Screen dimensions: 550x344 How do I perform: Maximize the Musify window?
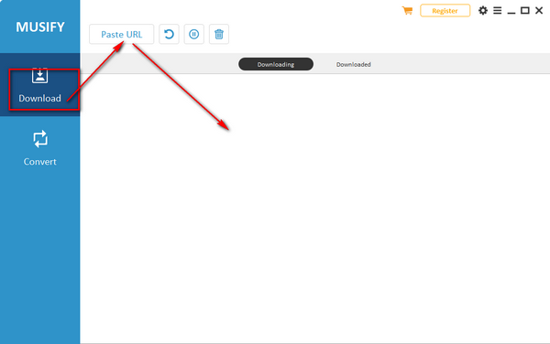[525, 10]
